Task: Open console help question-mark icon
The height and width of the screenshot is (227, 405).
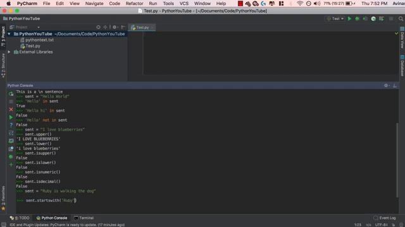Action: coord(11,125)
